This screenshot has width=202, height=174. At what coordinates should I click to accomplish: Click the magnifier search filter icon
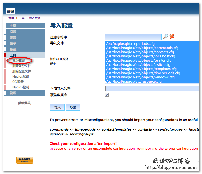[x=166, y=37]
